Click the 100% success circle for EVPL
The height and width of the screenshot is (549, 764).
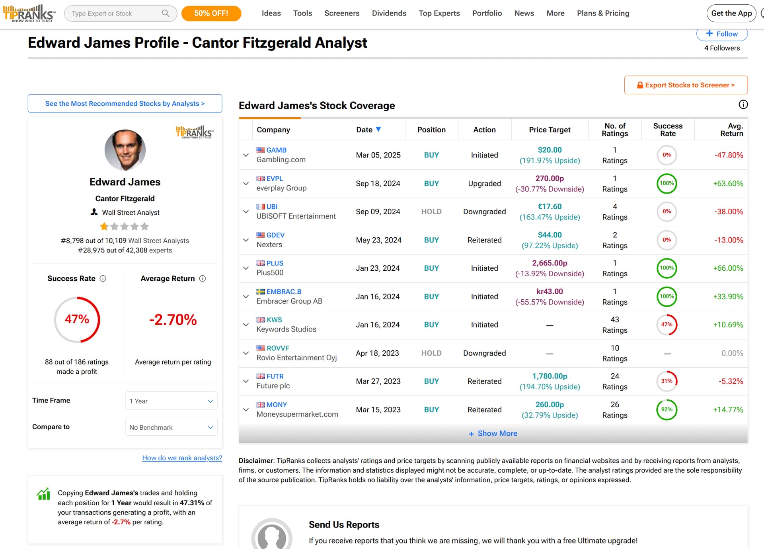[667, 183]
